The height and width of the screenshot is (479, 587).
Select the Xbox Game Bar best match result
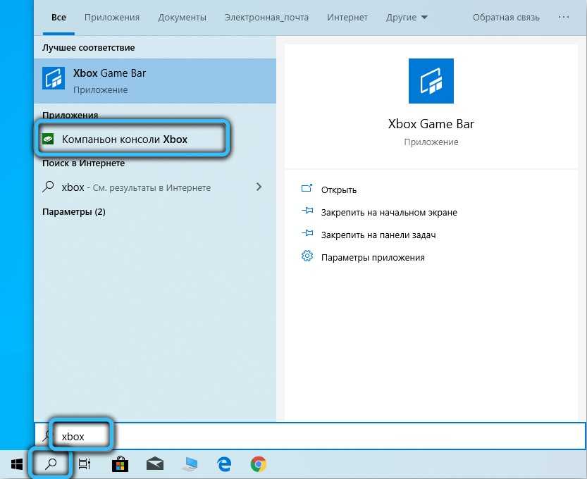[x=155, y=80]
